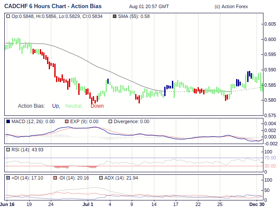Viewport: 278px width, 209px height.
Task: Click the Aug 01 20:57 GMT timestamp
Action: (x=148, y=7)
